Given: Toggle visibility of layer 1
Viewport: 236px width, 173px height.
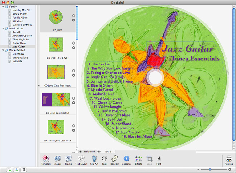Looking at the screenshot, I should 99,152.
